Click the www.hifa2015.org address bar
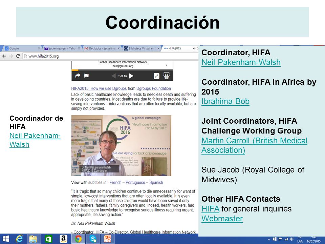Screen dimensions: 325x244 pos(110,56)
